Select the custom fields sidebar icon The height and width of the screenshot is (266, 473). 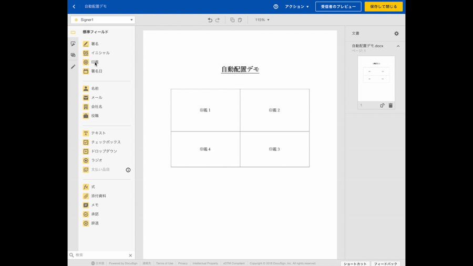(x=73, y=44)
